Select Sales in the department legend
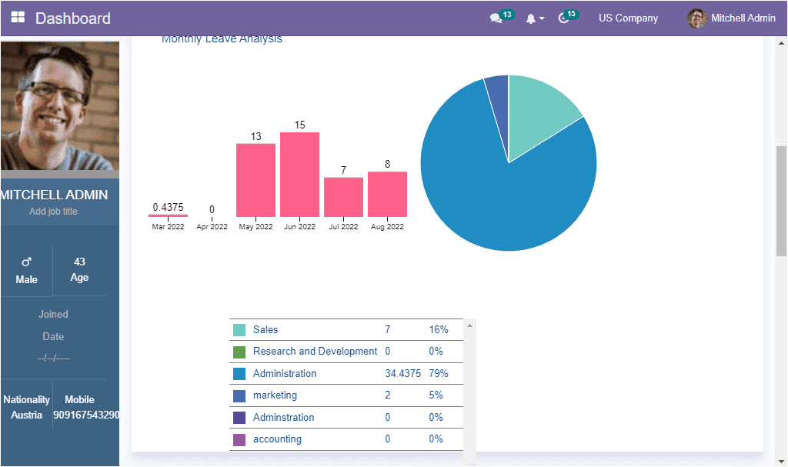Viewport: 788px width, 467px height. tap(265, 330)
